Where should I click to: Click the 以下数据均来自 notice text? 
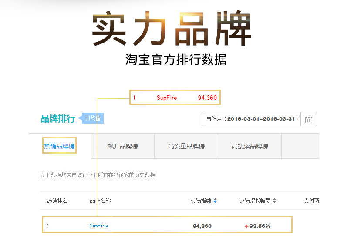[x=98, y=175]
